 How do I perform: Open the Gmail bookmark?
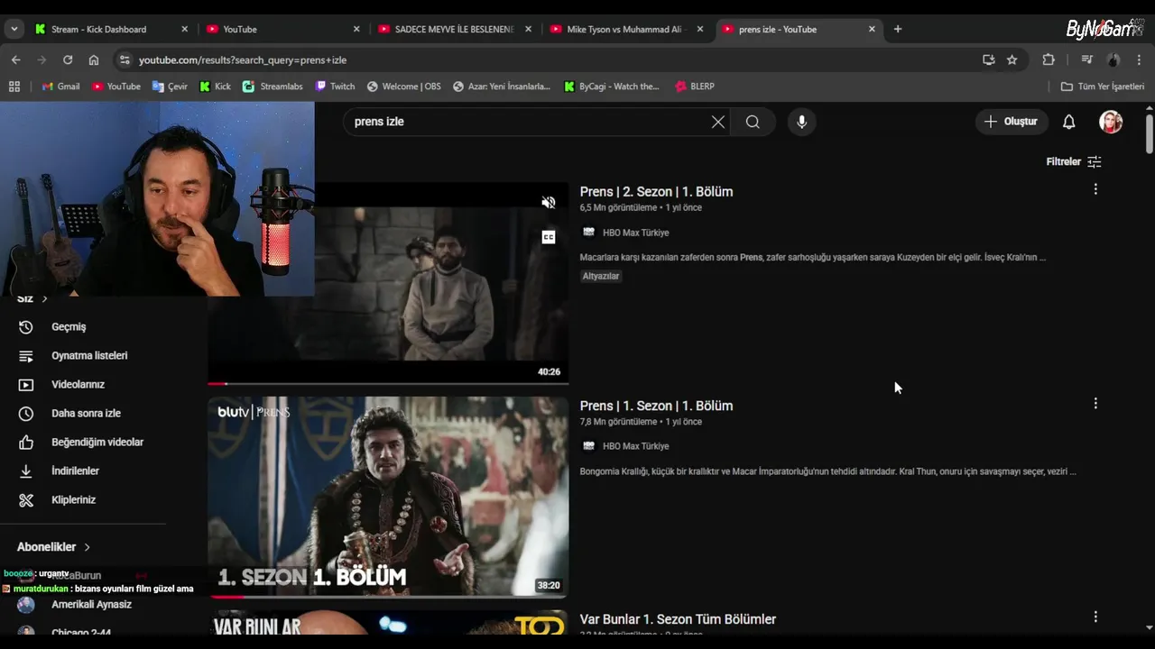point(61,87)
